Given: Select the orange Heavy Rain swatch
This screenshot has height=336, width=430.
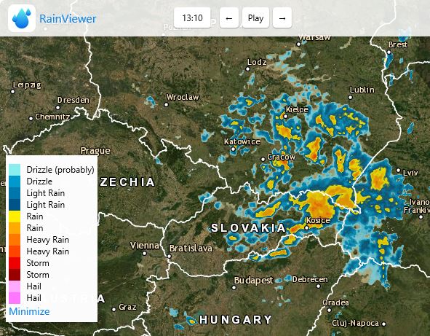Looking at the screenshot, I should [x=15, y=240].
